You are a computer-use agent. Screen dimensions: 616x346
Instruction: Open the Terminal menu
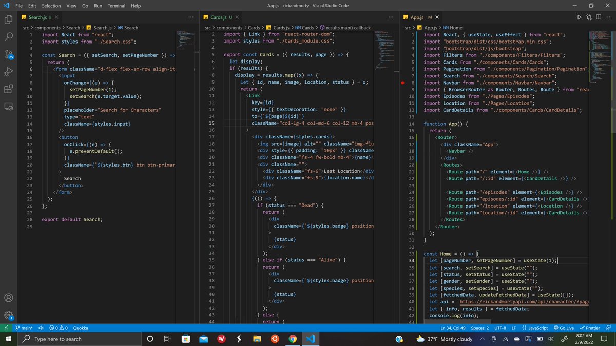(x=117, y=5)
